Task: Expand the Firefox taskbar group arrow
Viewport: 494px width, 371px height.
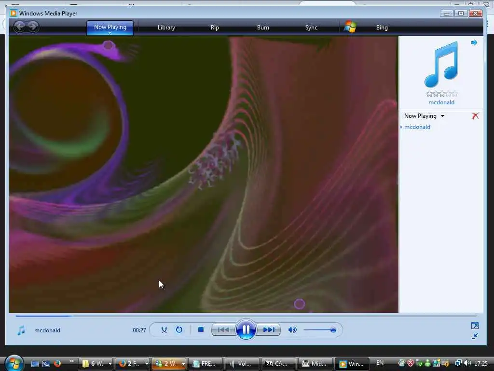Action: 147,364
